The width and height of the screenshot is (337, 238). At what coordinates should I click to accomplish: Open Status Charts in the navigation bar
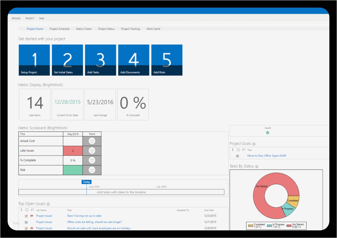[x=84, y=29]
